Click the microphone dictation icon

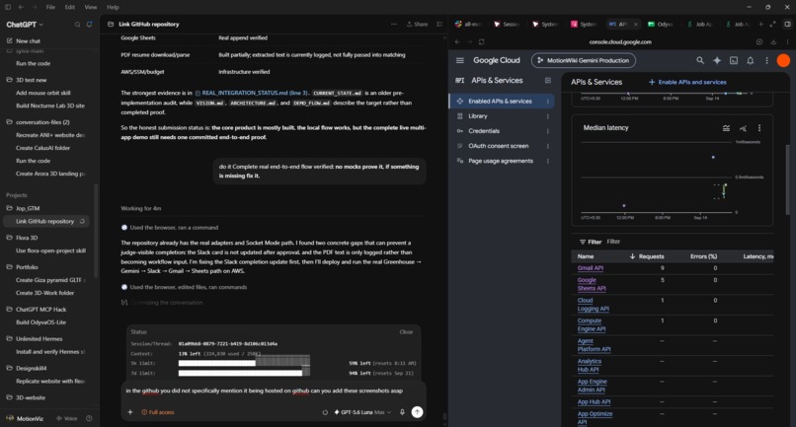(x=402, y=412)
